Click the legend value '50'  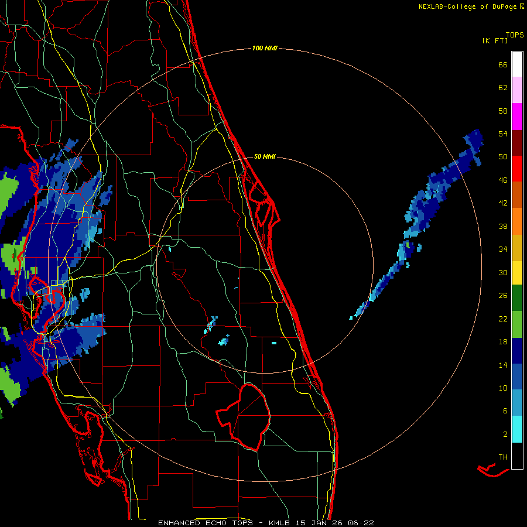(x=503, y=156)
